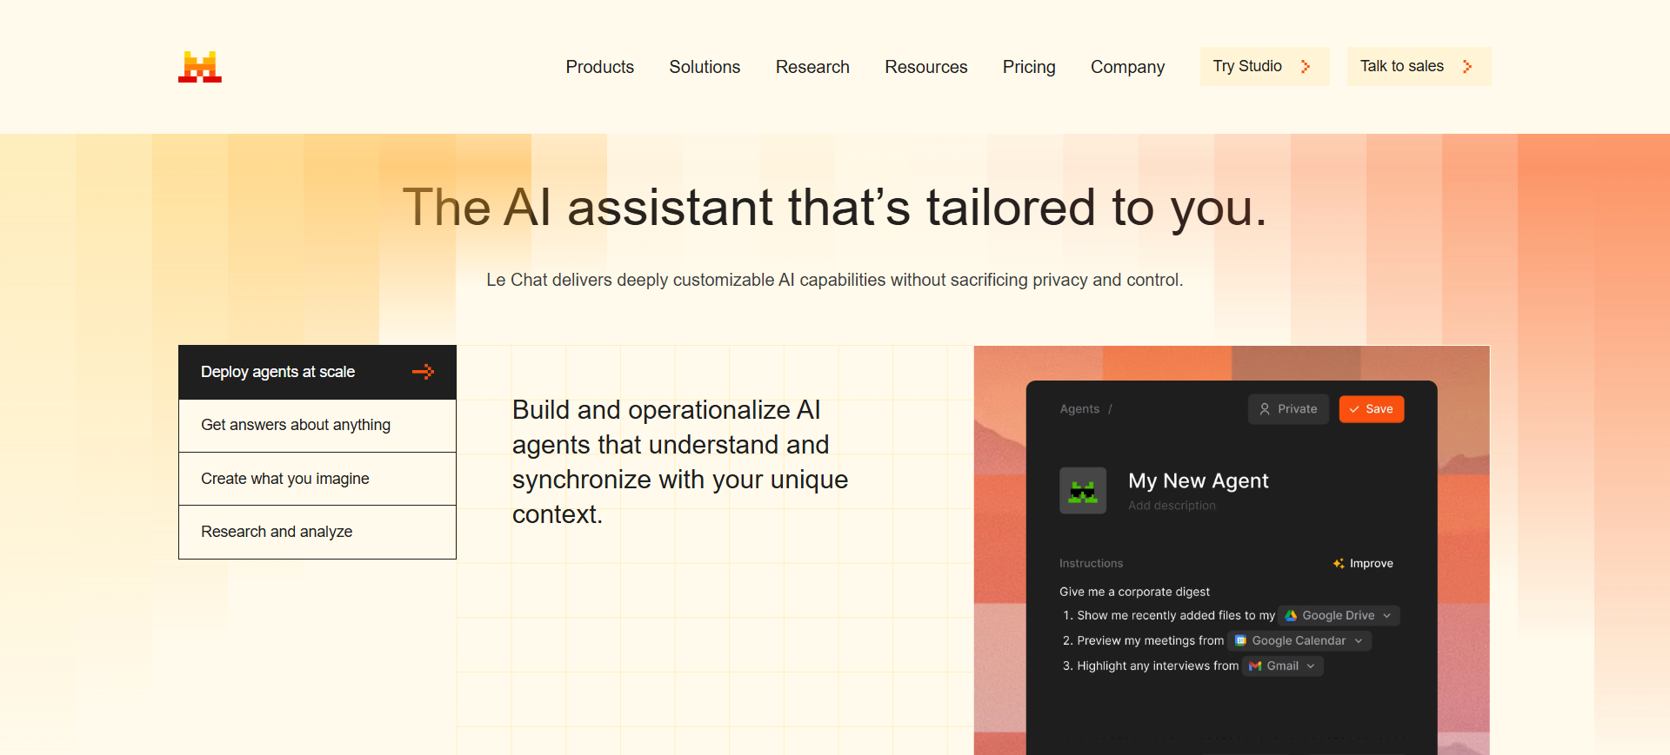Click the Agents breadcrumb link
Image resolution: width=1670 pixels, height=755 pixels.
point(1079,409)
